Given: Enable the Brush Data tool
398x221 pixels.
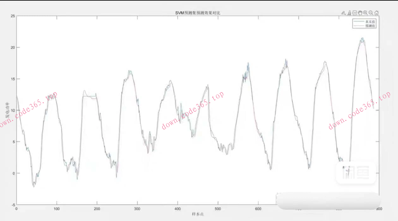Looking at the screenshot, I should [x=349, y=13].
